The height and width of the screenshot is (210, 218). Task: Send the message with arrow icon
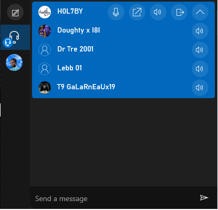pos(204,198)
